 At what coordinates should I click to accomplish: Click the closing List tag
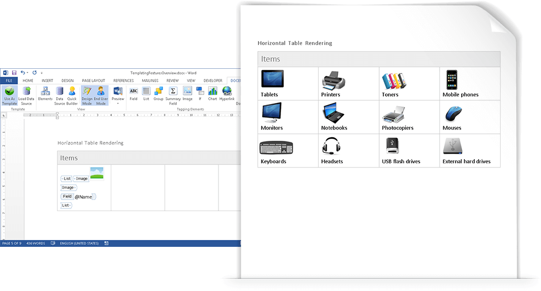click(x=66, y=205)
